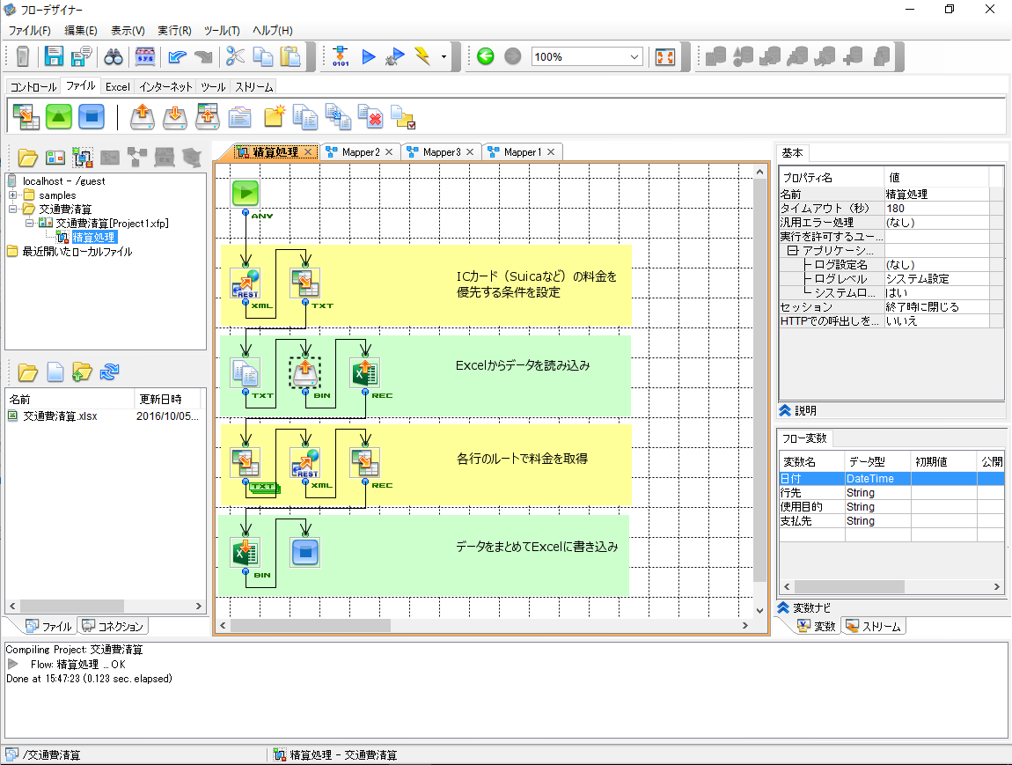Click the fit-to-window icon beside zoom box
Image resolution: width=1012 pixels, height=765 pixels.
665,57
